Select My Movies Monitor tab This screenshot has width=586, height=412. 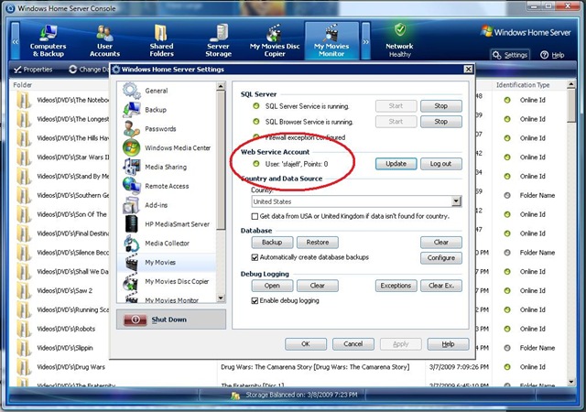coord(331,41)
